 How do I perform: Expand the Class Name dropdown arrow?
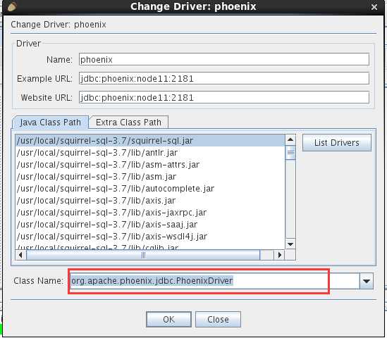[367, 281]
